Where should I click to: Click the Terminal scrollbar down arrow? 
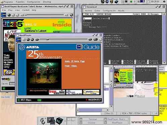(x=164, y=63)
